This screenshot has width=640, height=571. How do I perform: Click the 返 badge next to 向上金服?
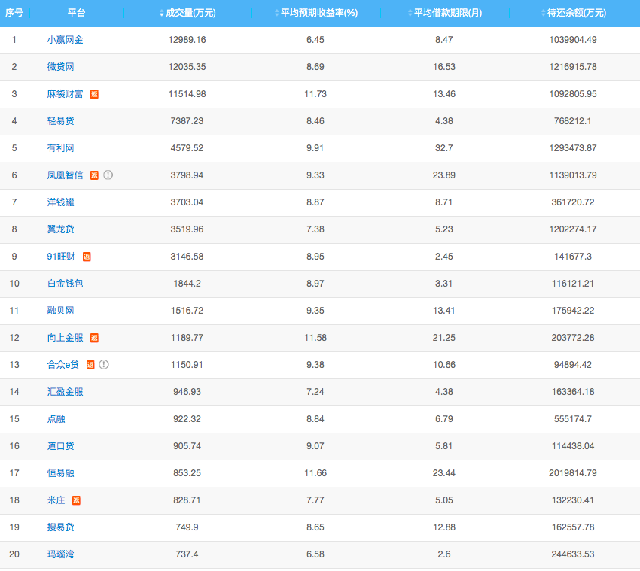coord(94,338)
